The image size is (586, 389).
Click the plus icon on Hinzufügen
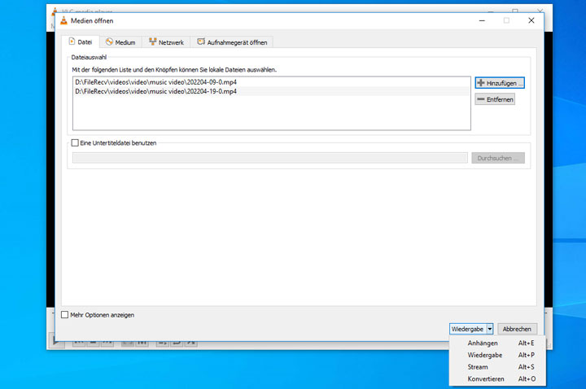coord(481,83)
